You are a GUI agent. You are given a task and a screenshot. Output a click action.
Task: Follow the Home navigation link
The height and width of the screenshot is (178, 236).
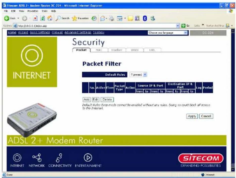point(12,32)
